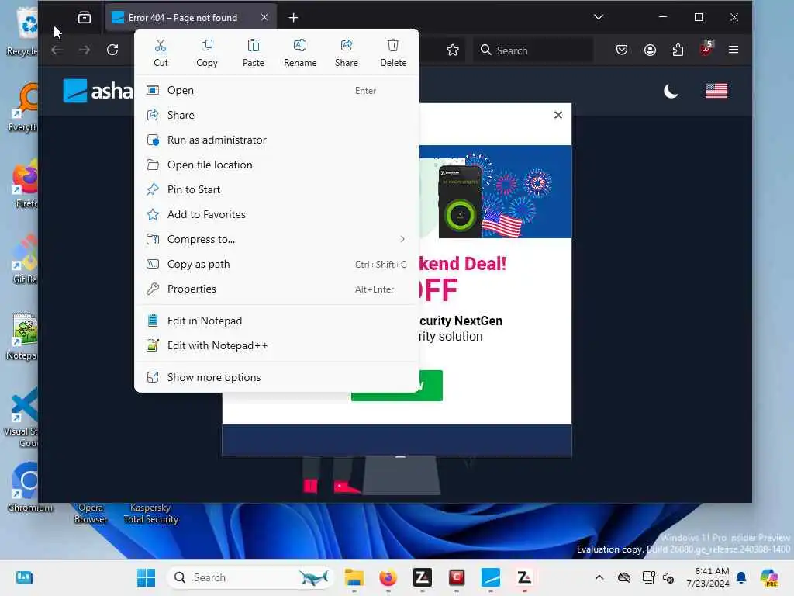Close the Error 404 tab
The image size is (794, 596).
click(x=264, y=17)
